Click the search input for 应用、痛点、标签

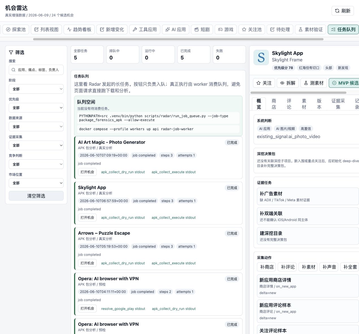click(x=36, y=70)
